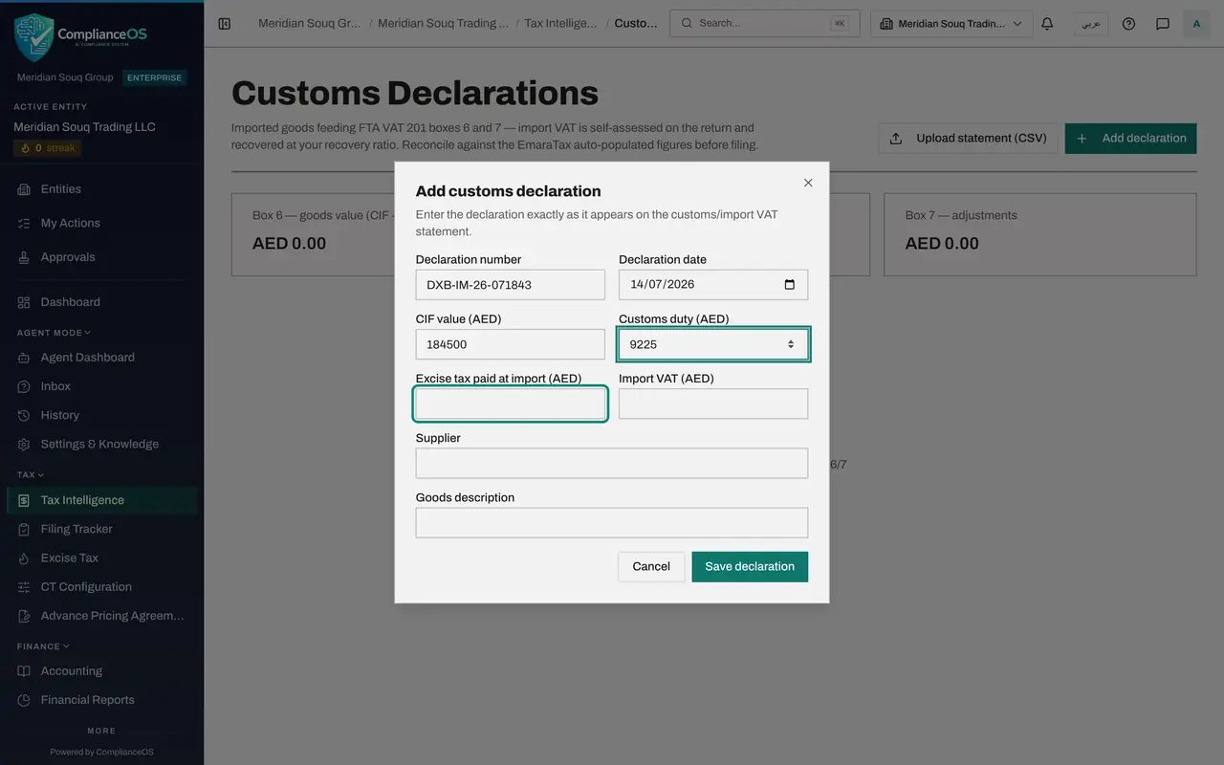This screenshot has width=1224, height=765.
Task: Click Meridian Souq Group breadcrumb
Action: click(x=309, y=23)
